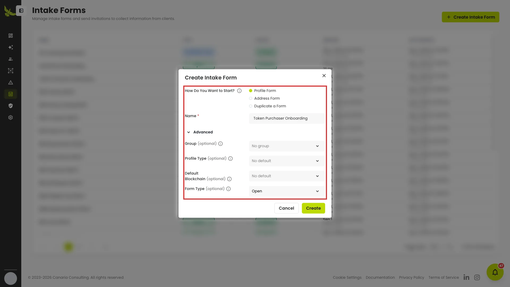Viewport: 510px width, 287px height.
Task: Click the info icon next to Default Blockchain
Action: 229,179
